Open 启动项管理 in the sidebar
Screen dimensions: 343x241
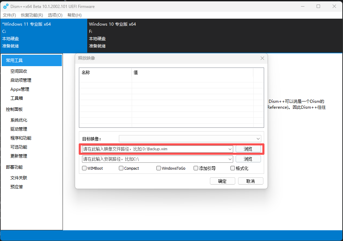[x=21, y=80]
